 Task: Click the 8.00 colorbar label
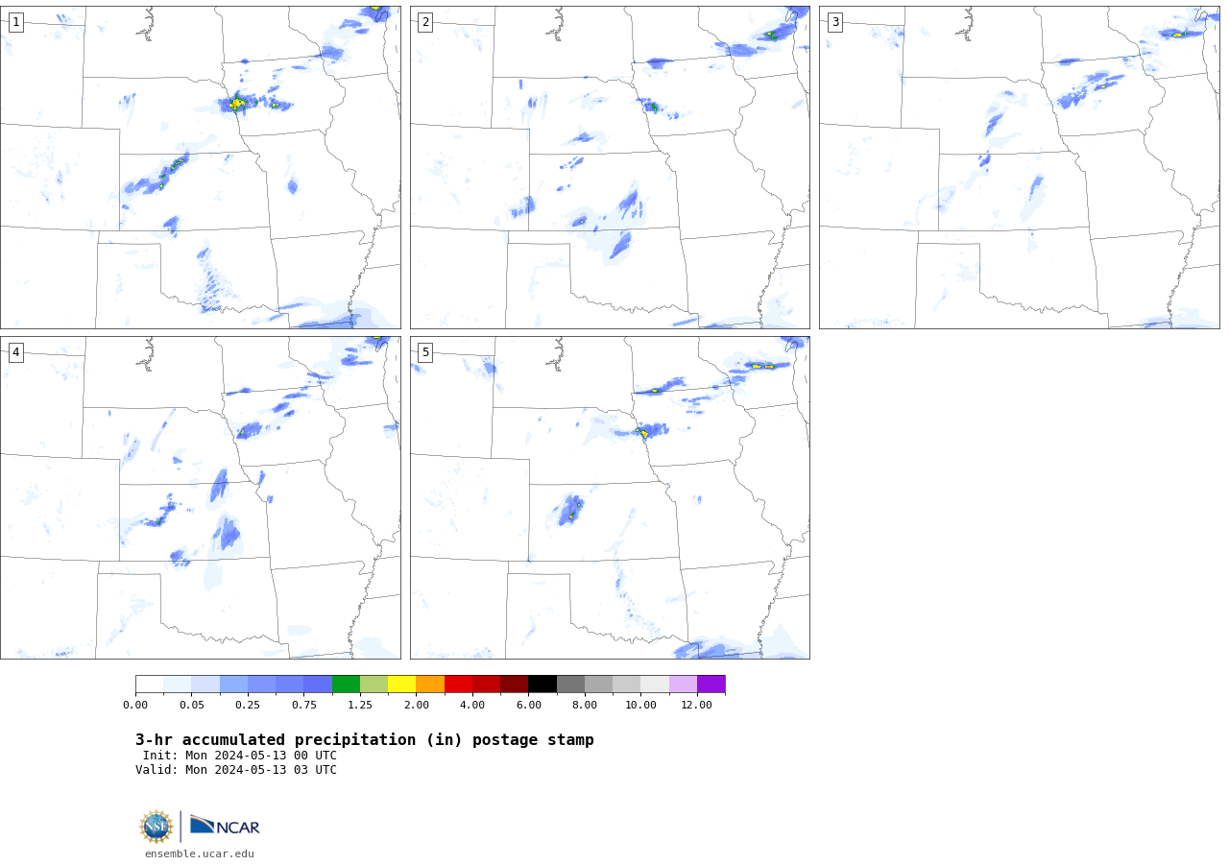point(585,705)
